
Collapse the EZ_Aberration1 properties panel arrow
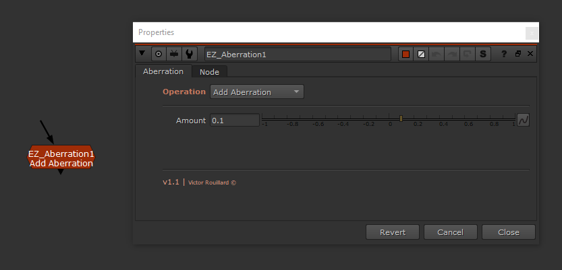pyautogui.click(x=142, y=53)
